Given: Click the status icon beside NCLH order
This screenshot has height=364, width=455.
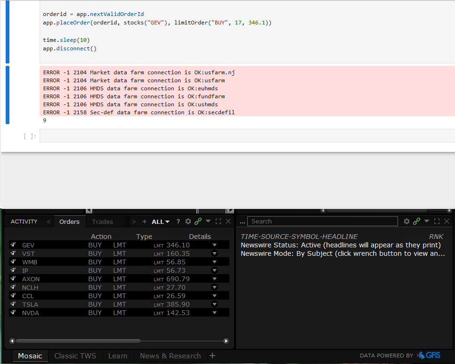Looking at the screenshot, I should tap(13, 287).
